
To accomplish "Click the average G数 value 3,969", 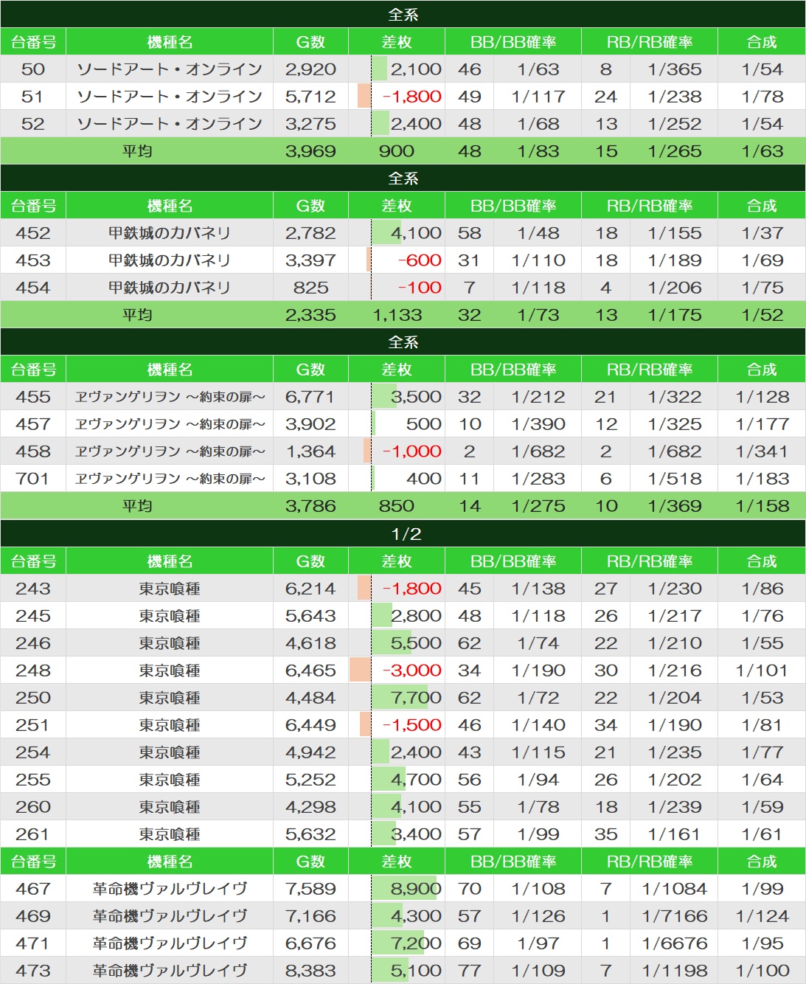I will (310, 151).
